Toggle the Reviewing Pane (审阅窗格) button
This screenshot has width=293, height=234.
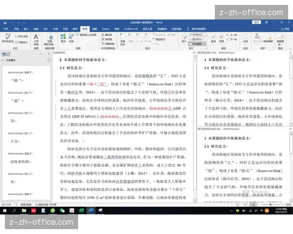click(x=196, y=44)
